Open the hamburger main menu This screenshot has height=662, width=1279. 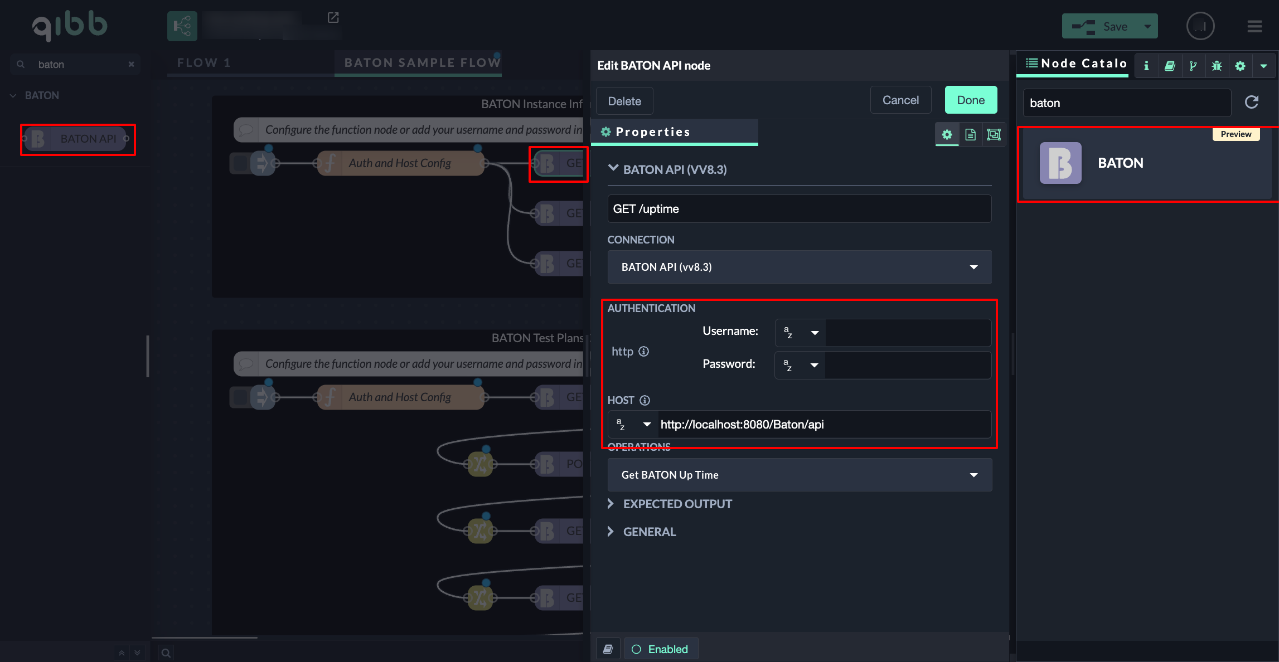[x=1254, y=26]
